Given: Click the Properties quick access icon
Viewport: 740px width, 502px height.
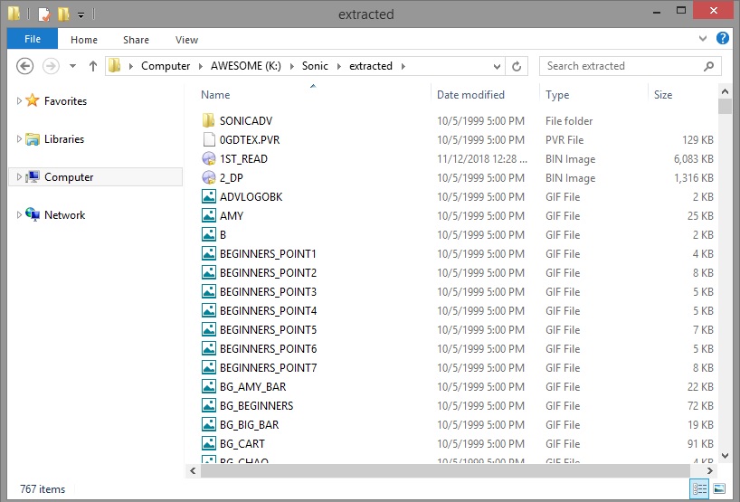Looking at the screenshot, I should pos(44,14).
